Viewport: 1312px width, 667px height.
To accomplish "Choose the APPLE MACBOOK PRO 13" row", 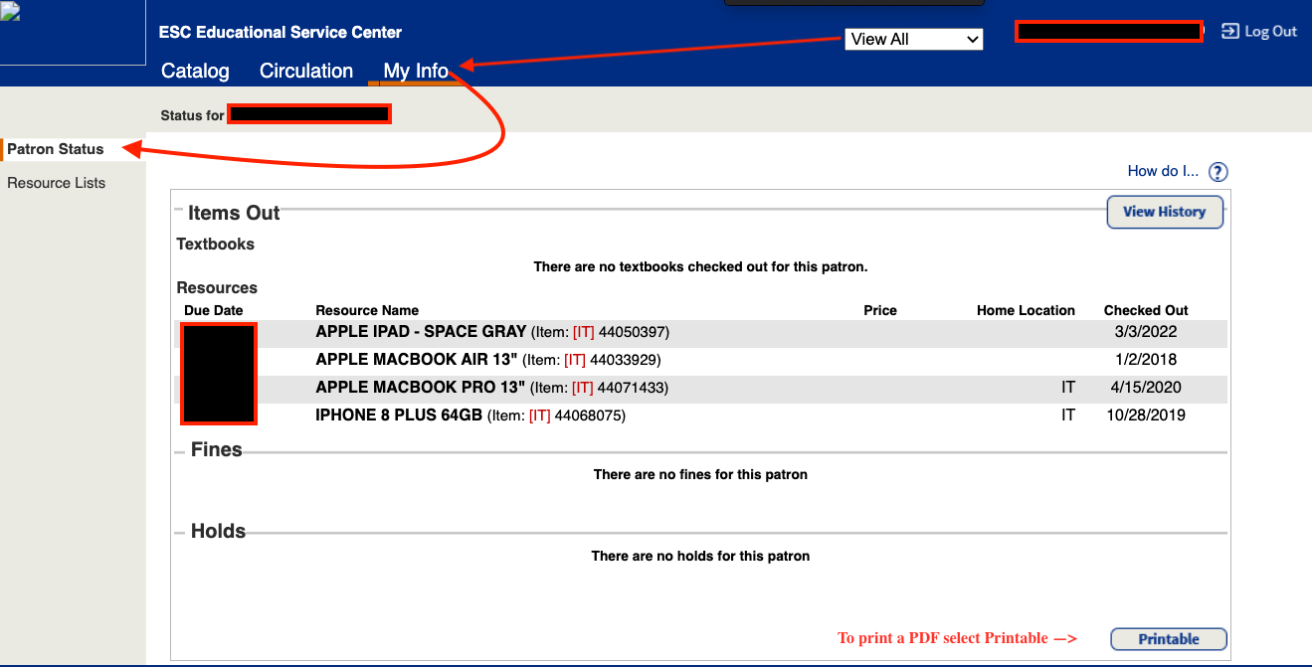I will (x=420, y=387).
